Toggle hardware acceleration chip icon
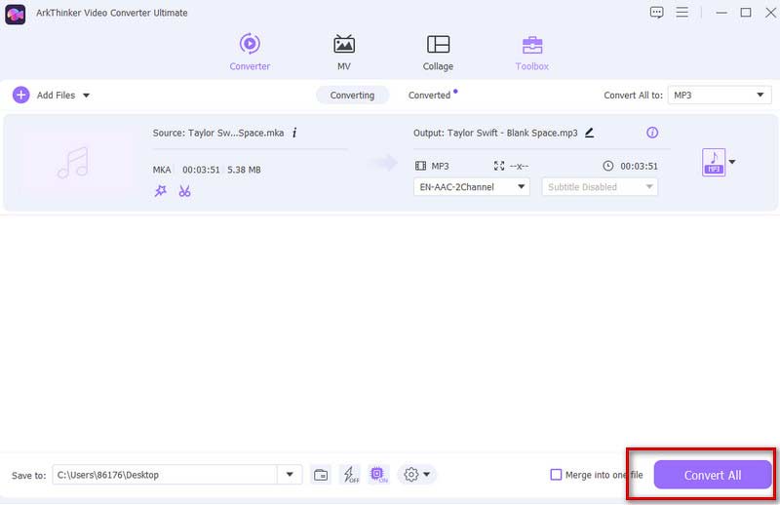This screenshot has width=780, height=505. (x=378, y=475)
